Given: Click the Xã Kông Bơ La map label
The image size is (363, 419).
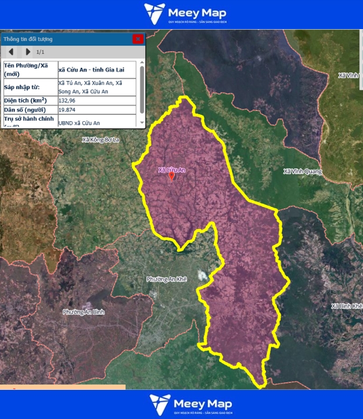Looking at the screenshot, I should coord(100,140).
